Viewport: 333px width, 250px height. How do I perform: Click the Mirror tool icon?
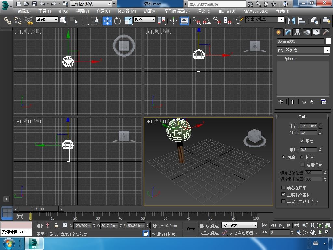click(291, 21)
